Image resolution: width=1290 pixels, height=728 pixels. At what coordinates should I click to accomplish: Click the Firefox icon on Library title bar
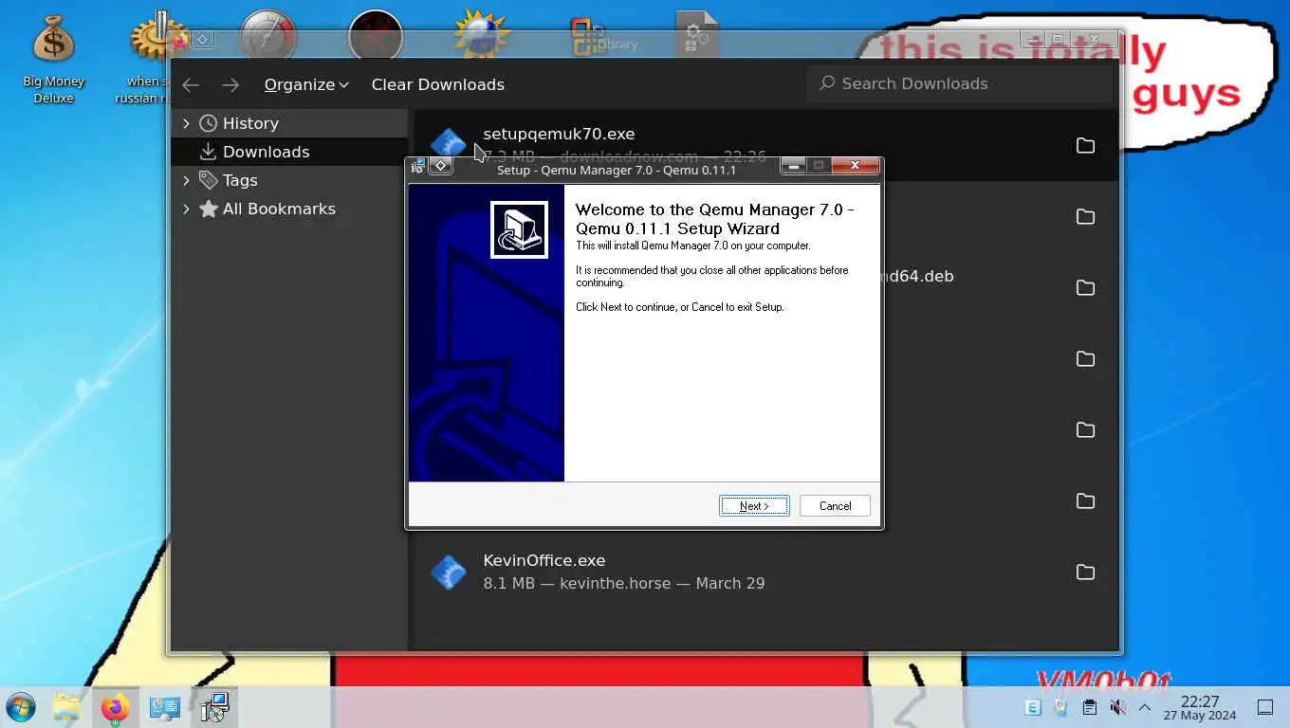(x=180, y=40)
